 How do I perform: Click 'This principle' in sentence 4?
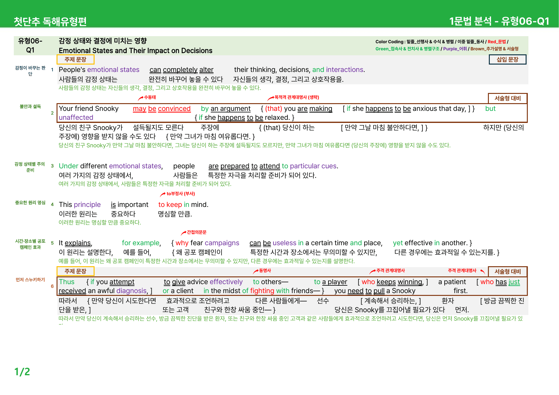pos(80,205)
